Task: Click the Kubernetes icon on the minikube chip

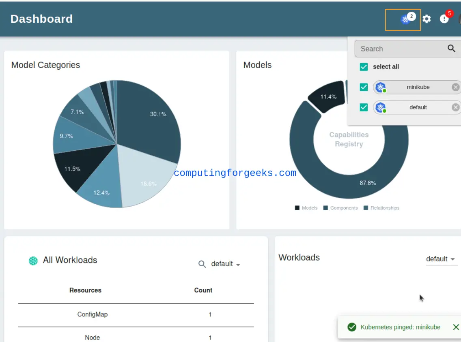Action: coord(380,87)
